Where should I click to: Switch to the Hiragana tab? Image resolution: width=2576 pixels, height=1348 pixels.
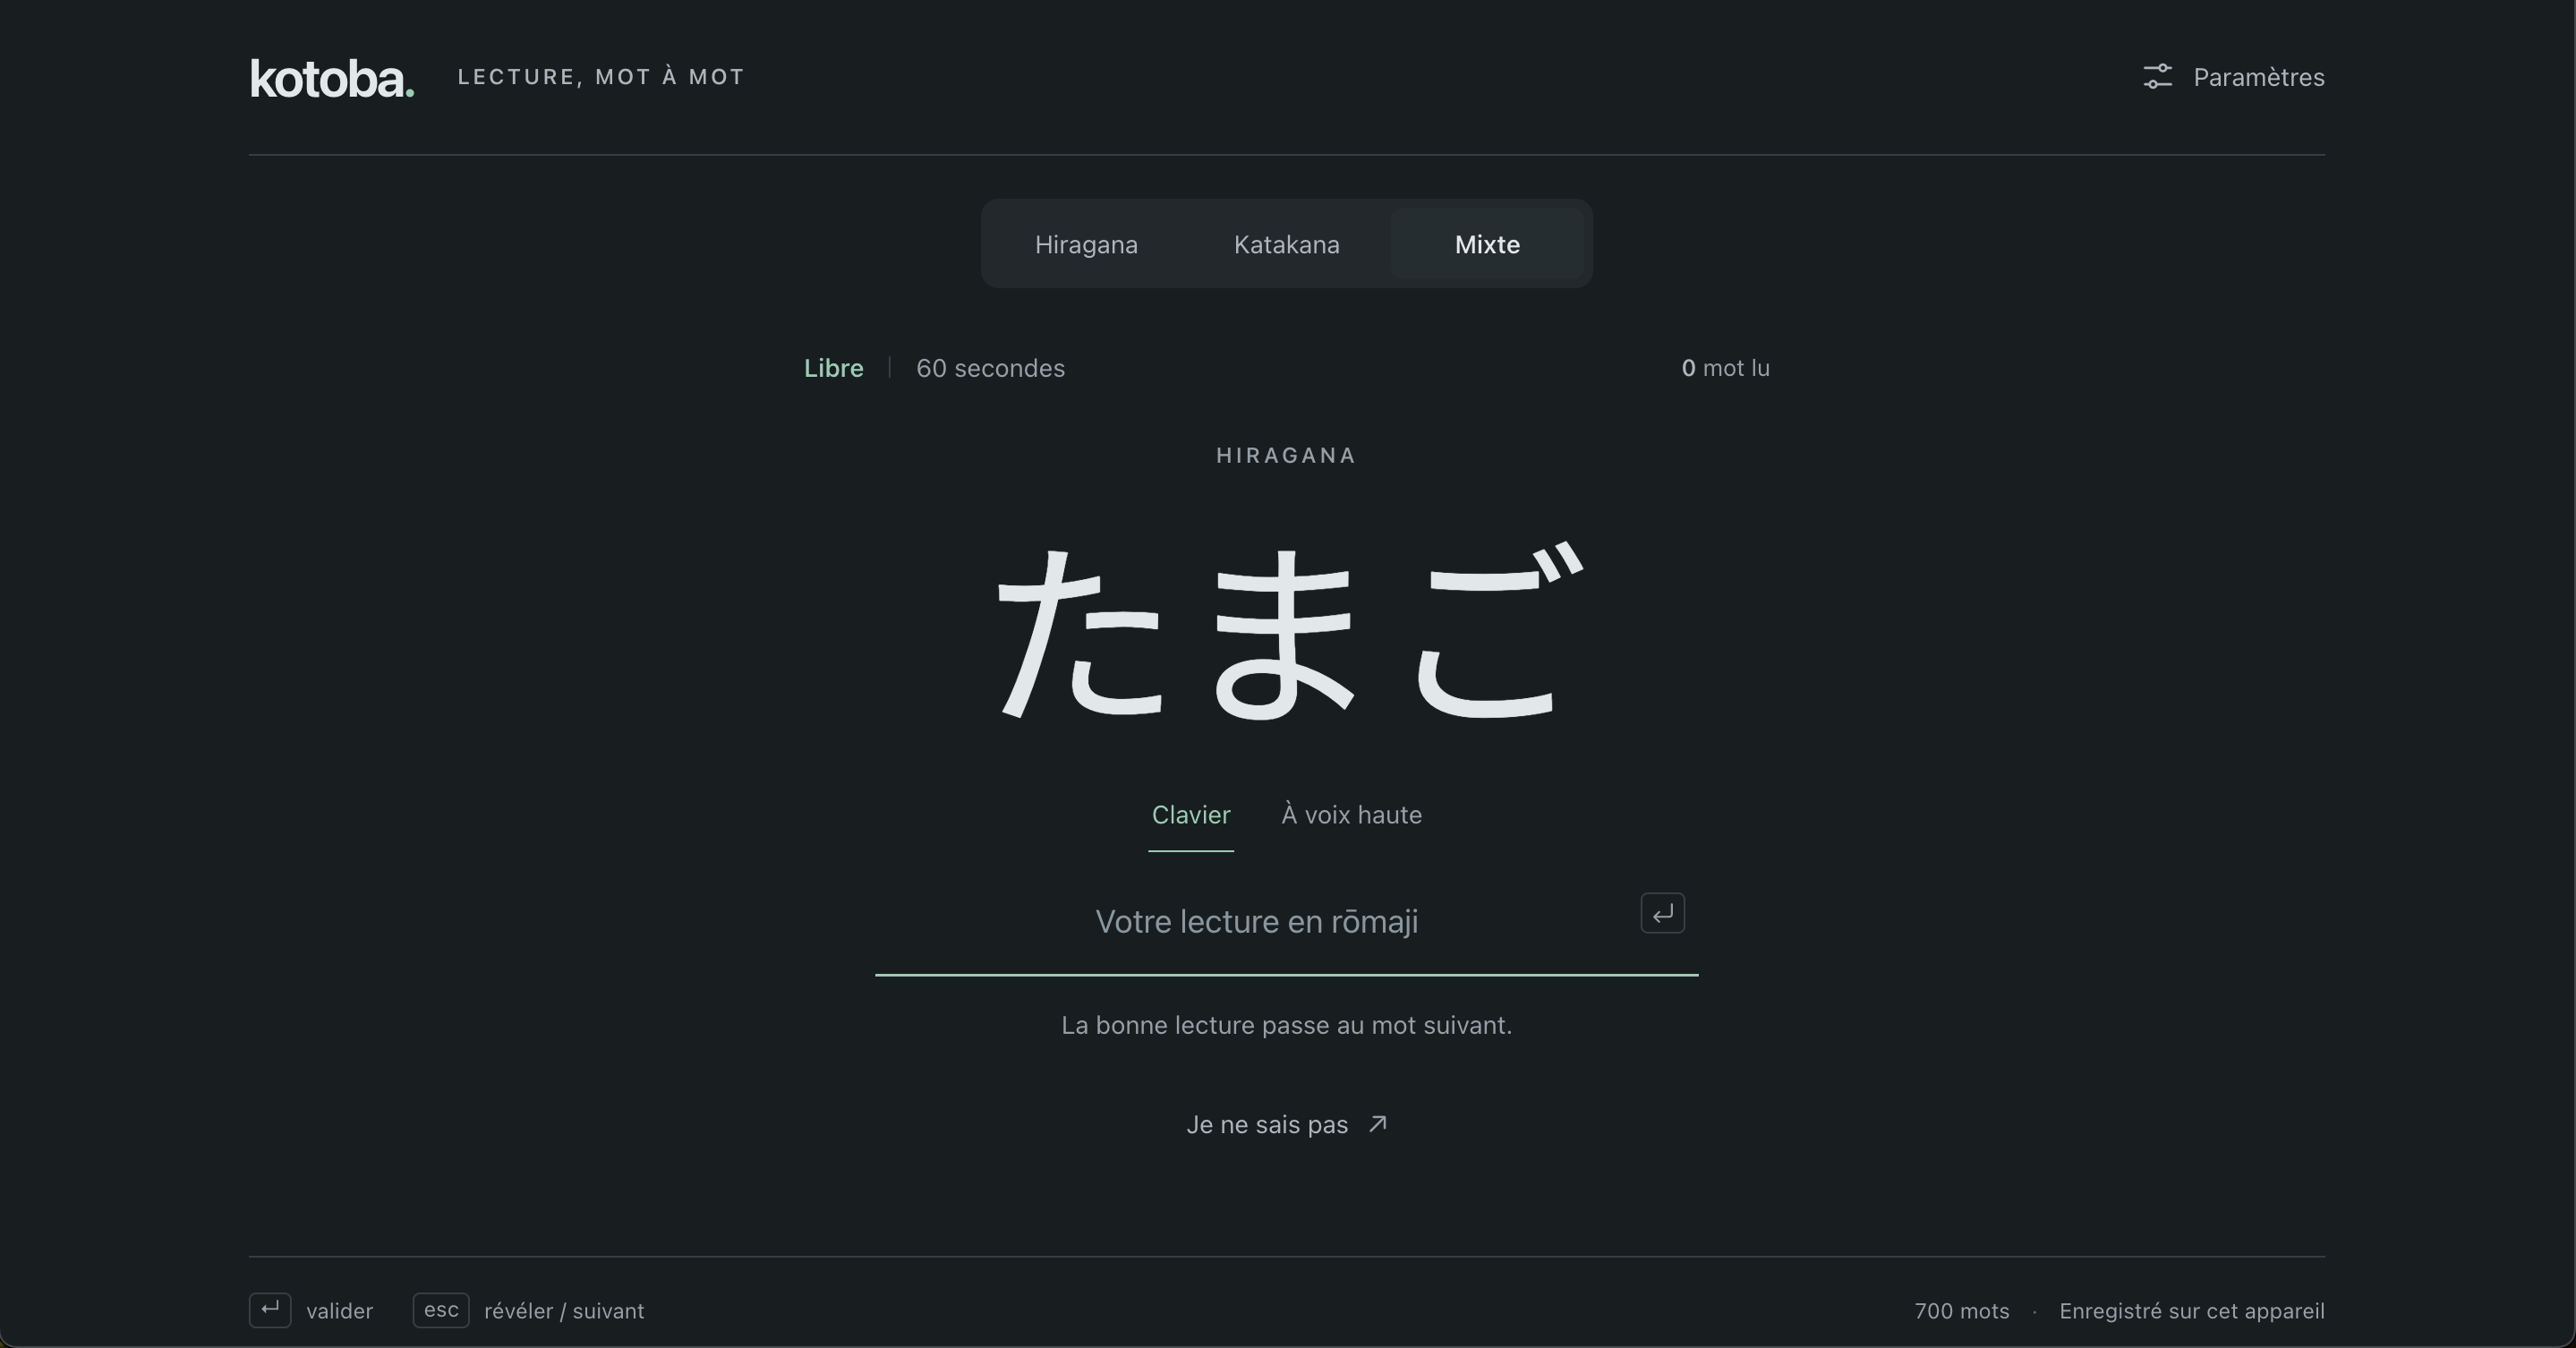pyautogui.click(x=1086, y=244)
